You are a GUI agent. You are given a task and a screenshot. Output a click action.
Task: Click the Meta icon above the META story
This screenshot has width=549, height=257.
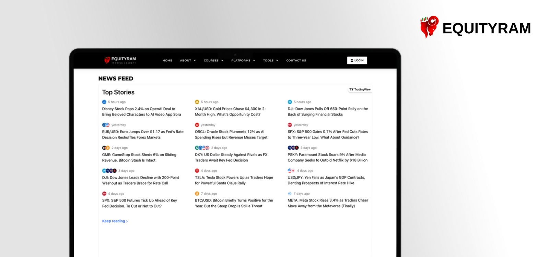[x=290, y=193]
